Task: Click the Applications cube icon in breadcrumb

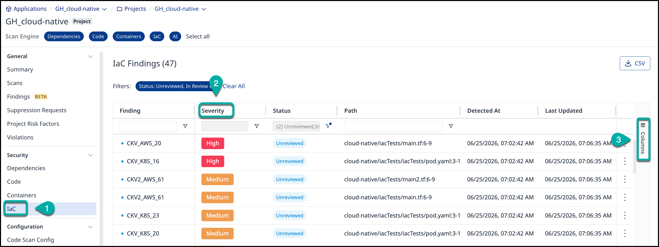Action: pyautogui.click(x=9, y=9)
